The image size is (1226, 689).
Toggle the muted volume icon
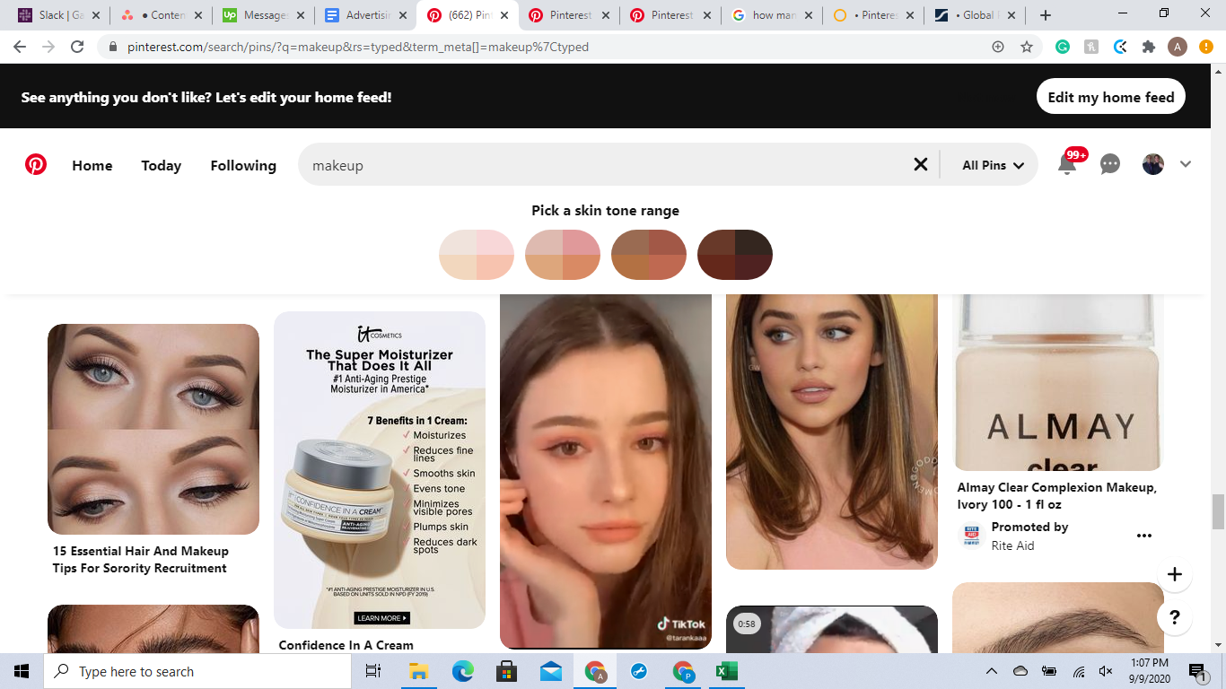[1106, 671]
